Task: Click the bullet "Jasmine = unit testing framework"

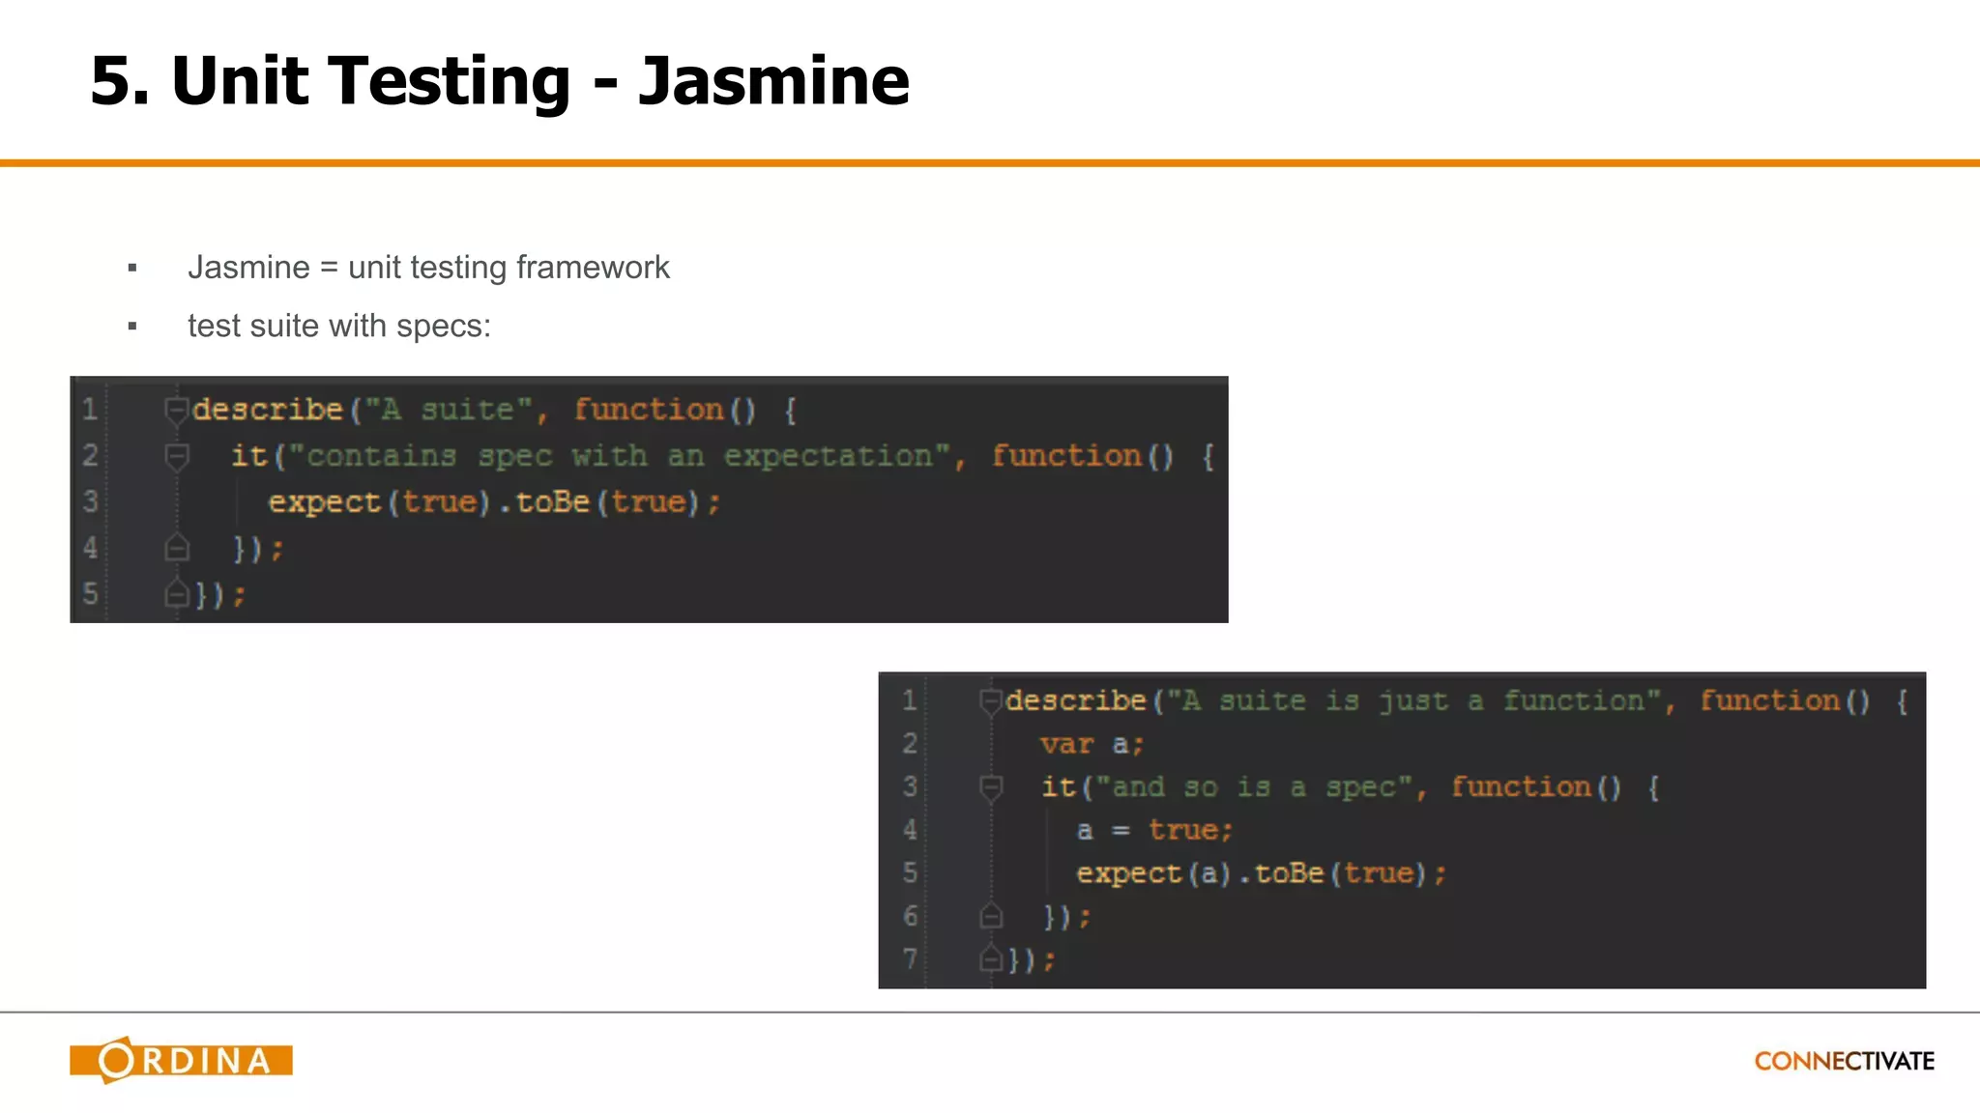Action: click(x=428, y=268)
